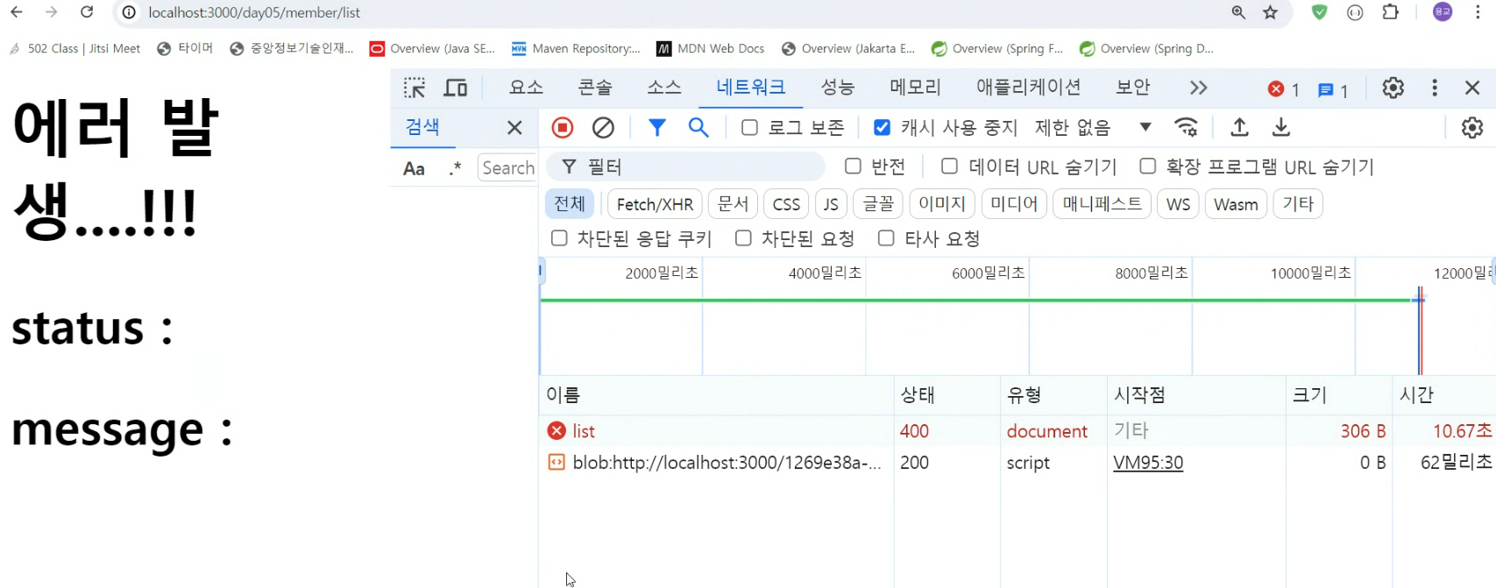Switch to the 성능 tab
Image resolution: width=1496 pixels, height=588 pixels.
837,87
